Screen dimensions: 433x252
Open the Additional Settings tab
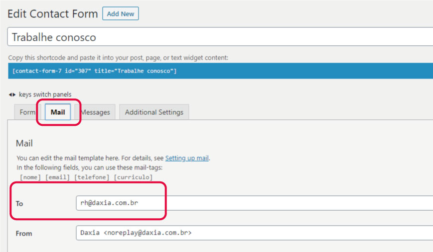tap(154, 112)
